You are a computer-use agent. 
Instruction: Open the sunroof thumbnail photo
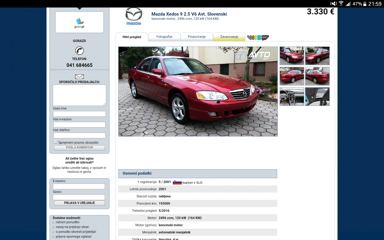pyautogui.click(x=317, y=97)
